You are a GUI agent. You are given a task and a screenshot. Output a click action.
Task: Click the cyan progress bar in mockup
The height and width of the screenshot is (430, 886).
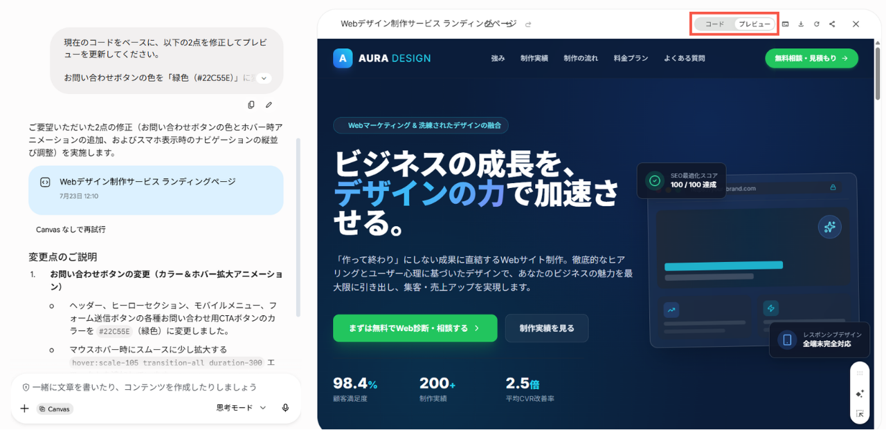pos(723,265)
